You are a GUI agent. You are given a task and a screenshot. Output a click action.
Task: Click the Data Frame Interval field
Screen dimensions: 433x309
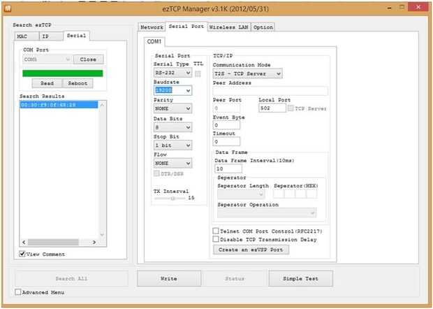tap(228, 168)
